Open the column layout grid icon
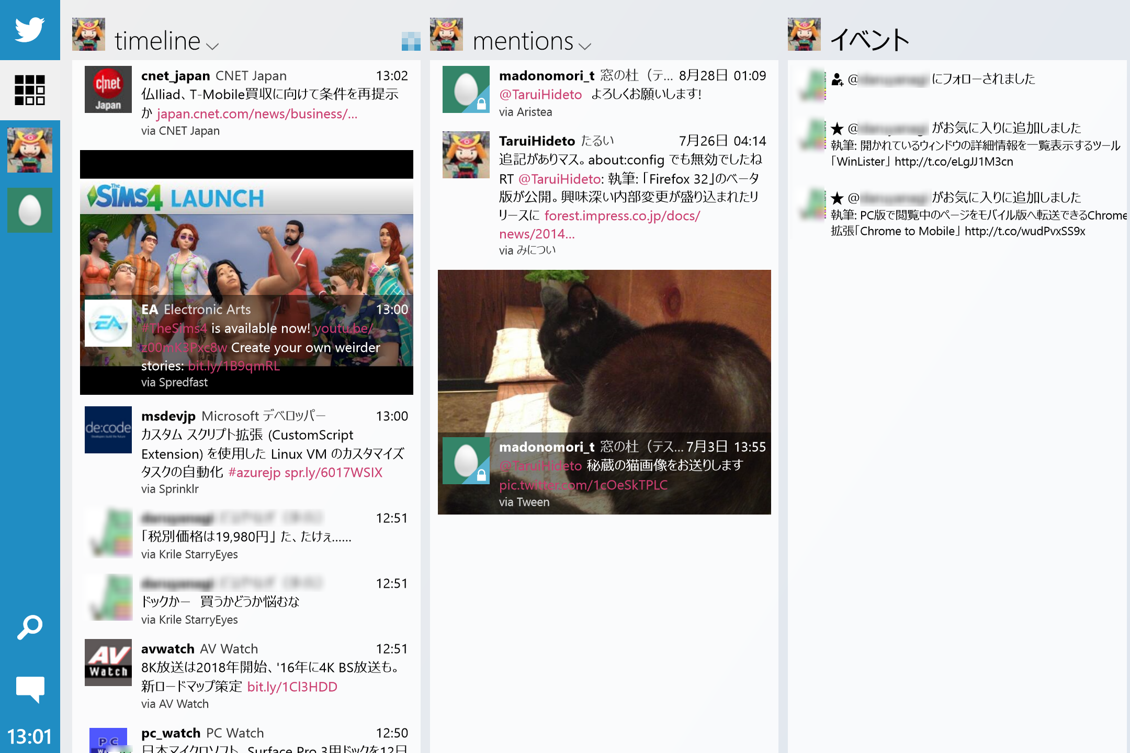This screenshot has width=1130, height=753. [x=29, y=90]
